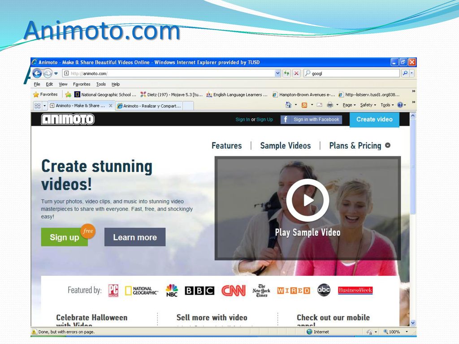The height and width of the screenshot is (344, 459).
Task: Open the File menu
Action: click(37, 84)
